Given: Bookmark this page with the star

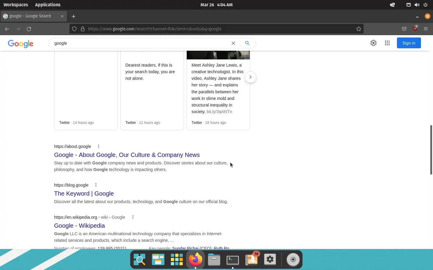Looking at the screenshot, I should pyautogui.click(x=359, y=29).
